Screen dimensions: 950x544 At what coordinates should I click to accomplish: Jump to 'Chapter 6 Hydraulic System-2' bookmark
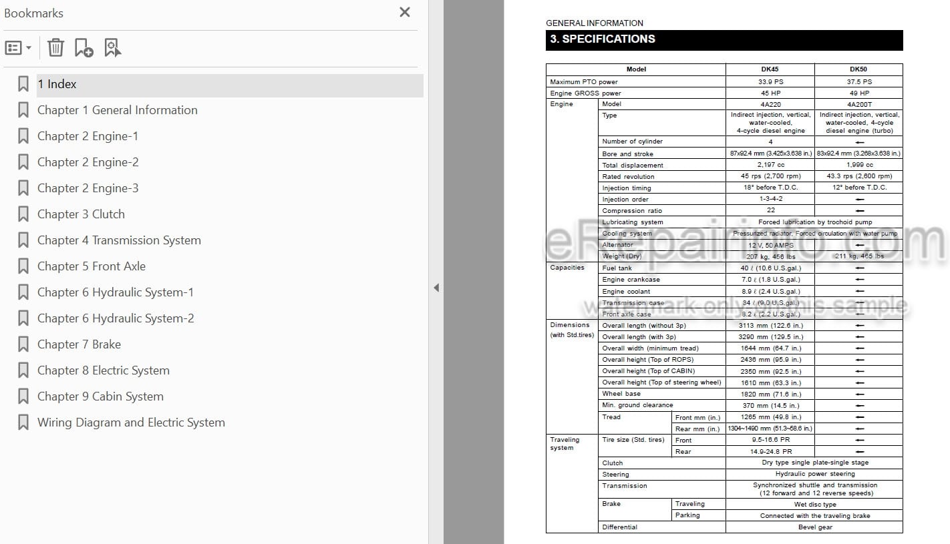[x=116, y=318]
